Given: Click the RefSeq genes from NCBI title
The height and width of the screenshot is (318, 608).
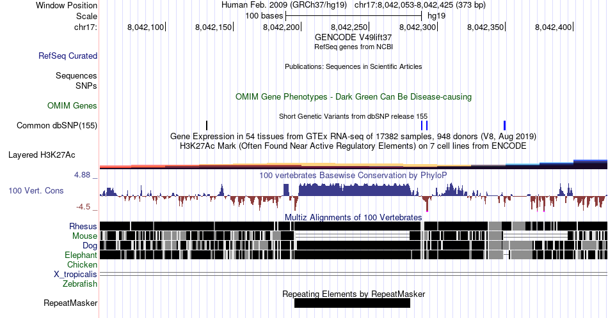Looking at the screenshot, I should coord(353,47).
